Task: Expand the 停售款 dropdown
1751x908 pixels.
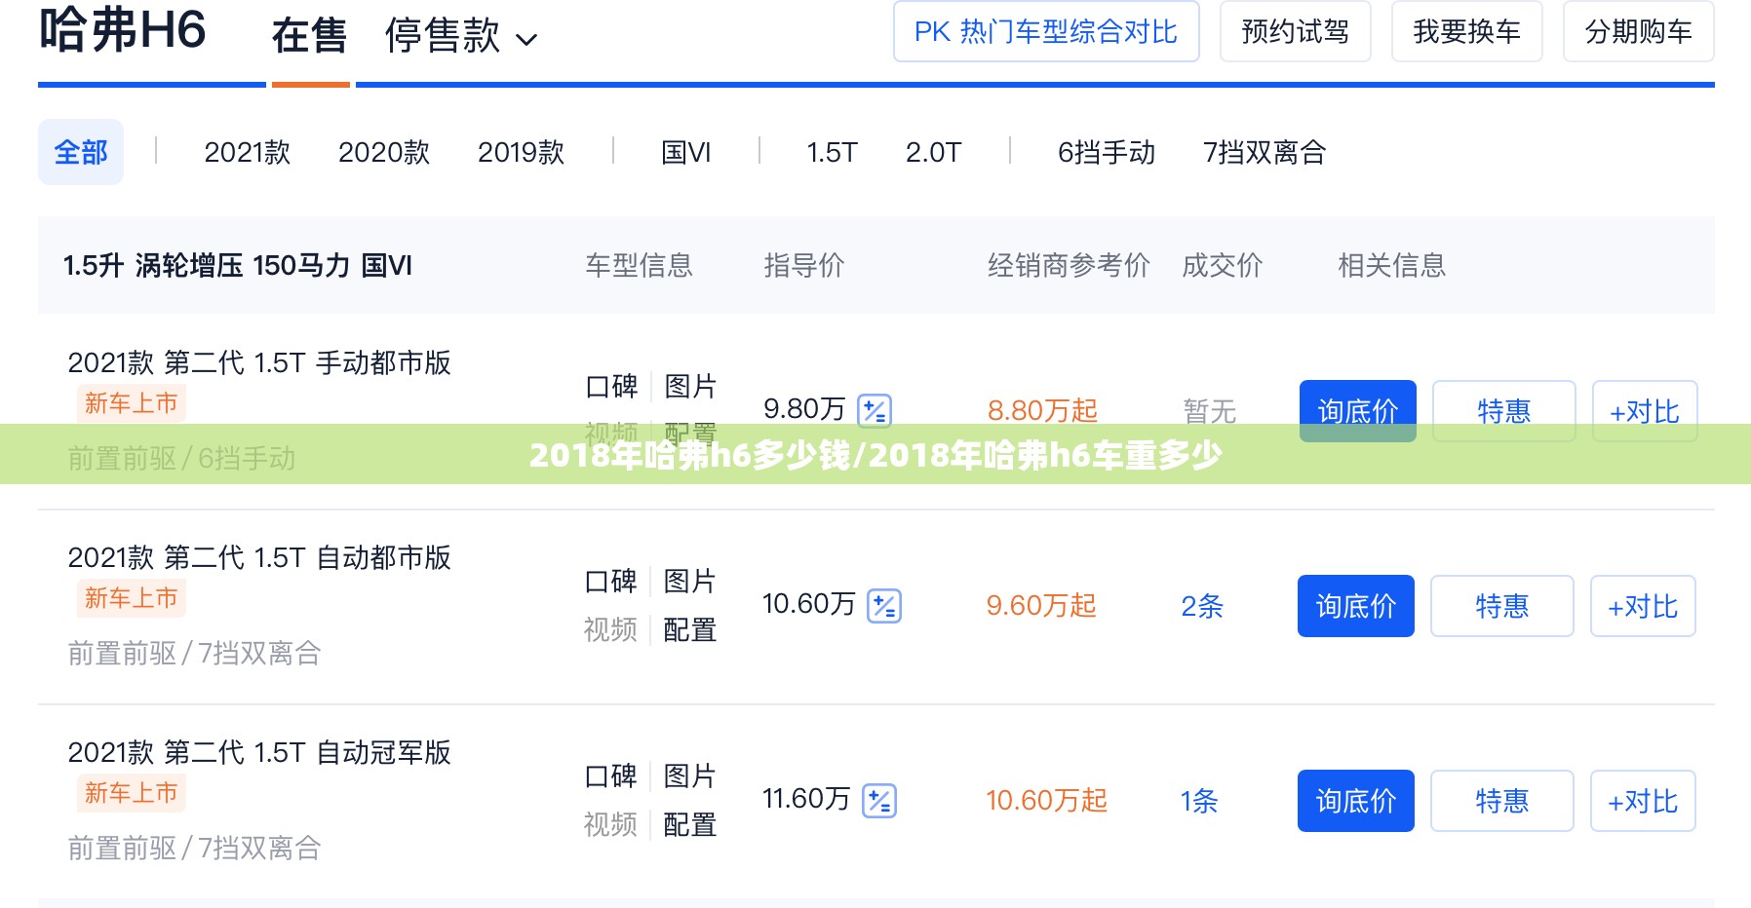Action: point(461,37)
